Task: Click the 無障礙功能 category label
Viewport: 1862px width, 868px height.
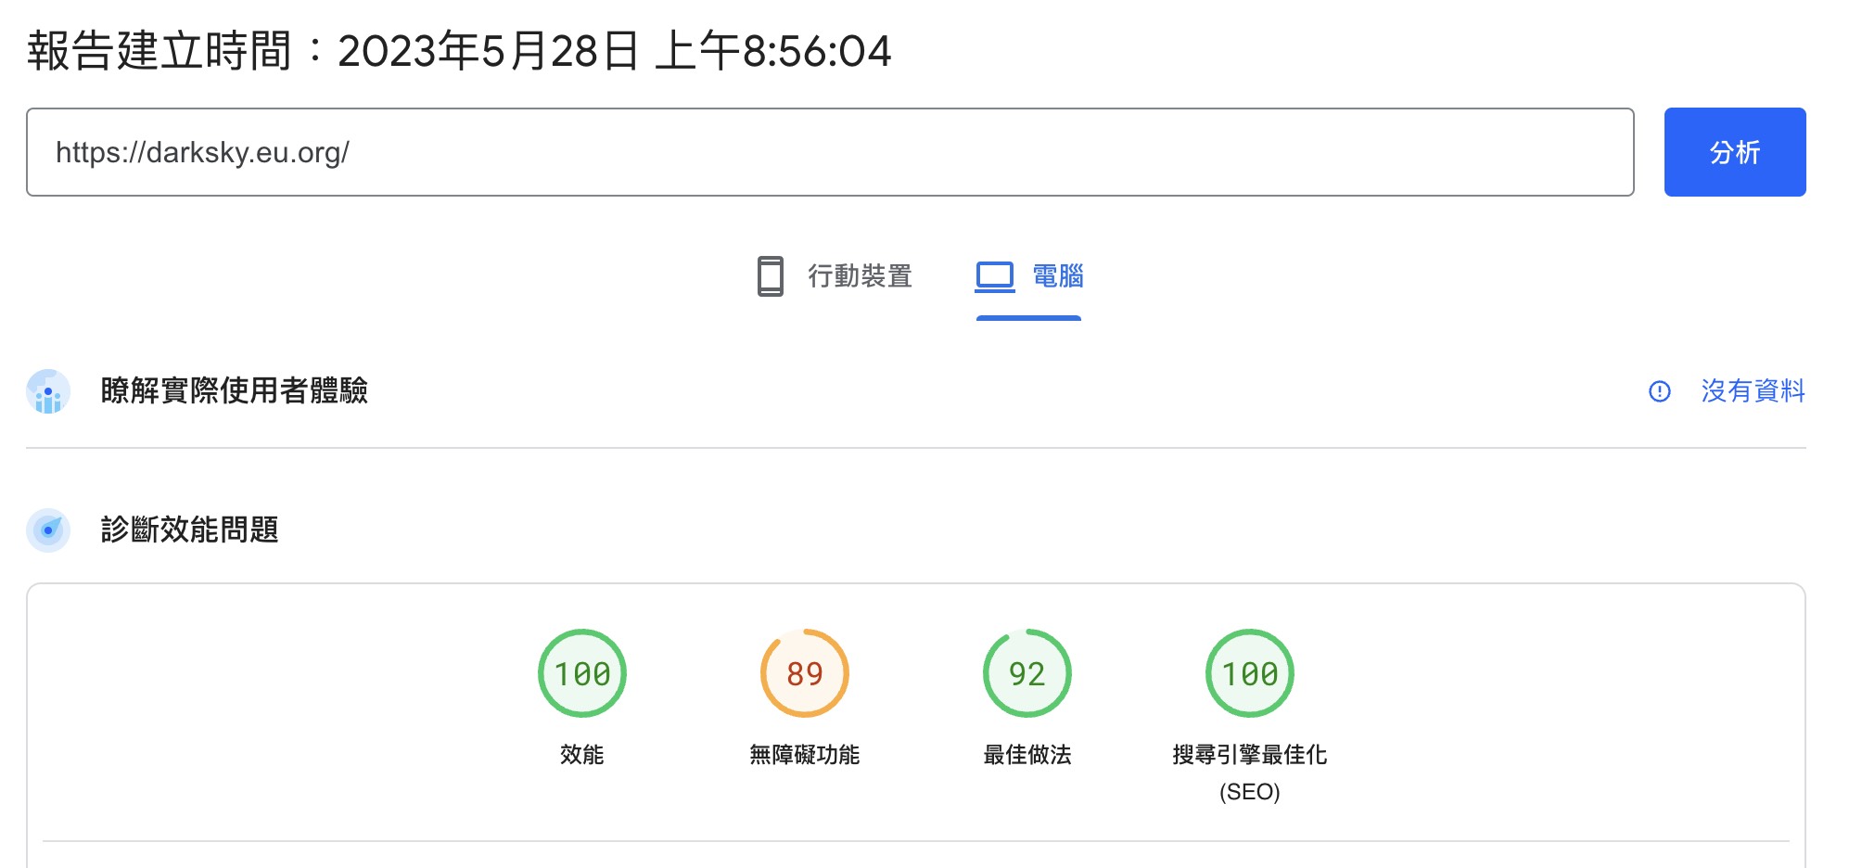Action: pyautogui.click(x=804, y=755)
